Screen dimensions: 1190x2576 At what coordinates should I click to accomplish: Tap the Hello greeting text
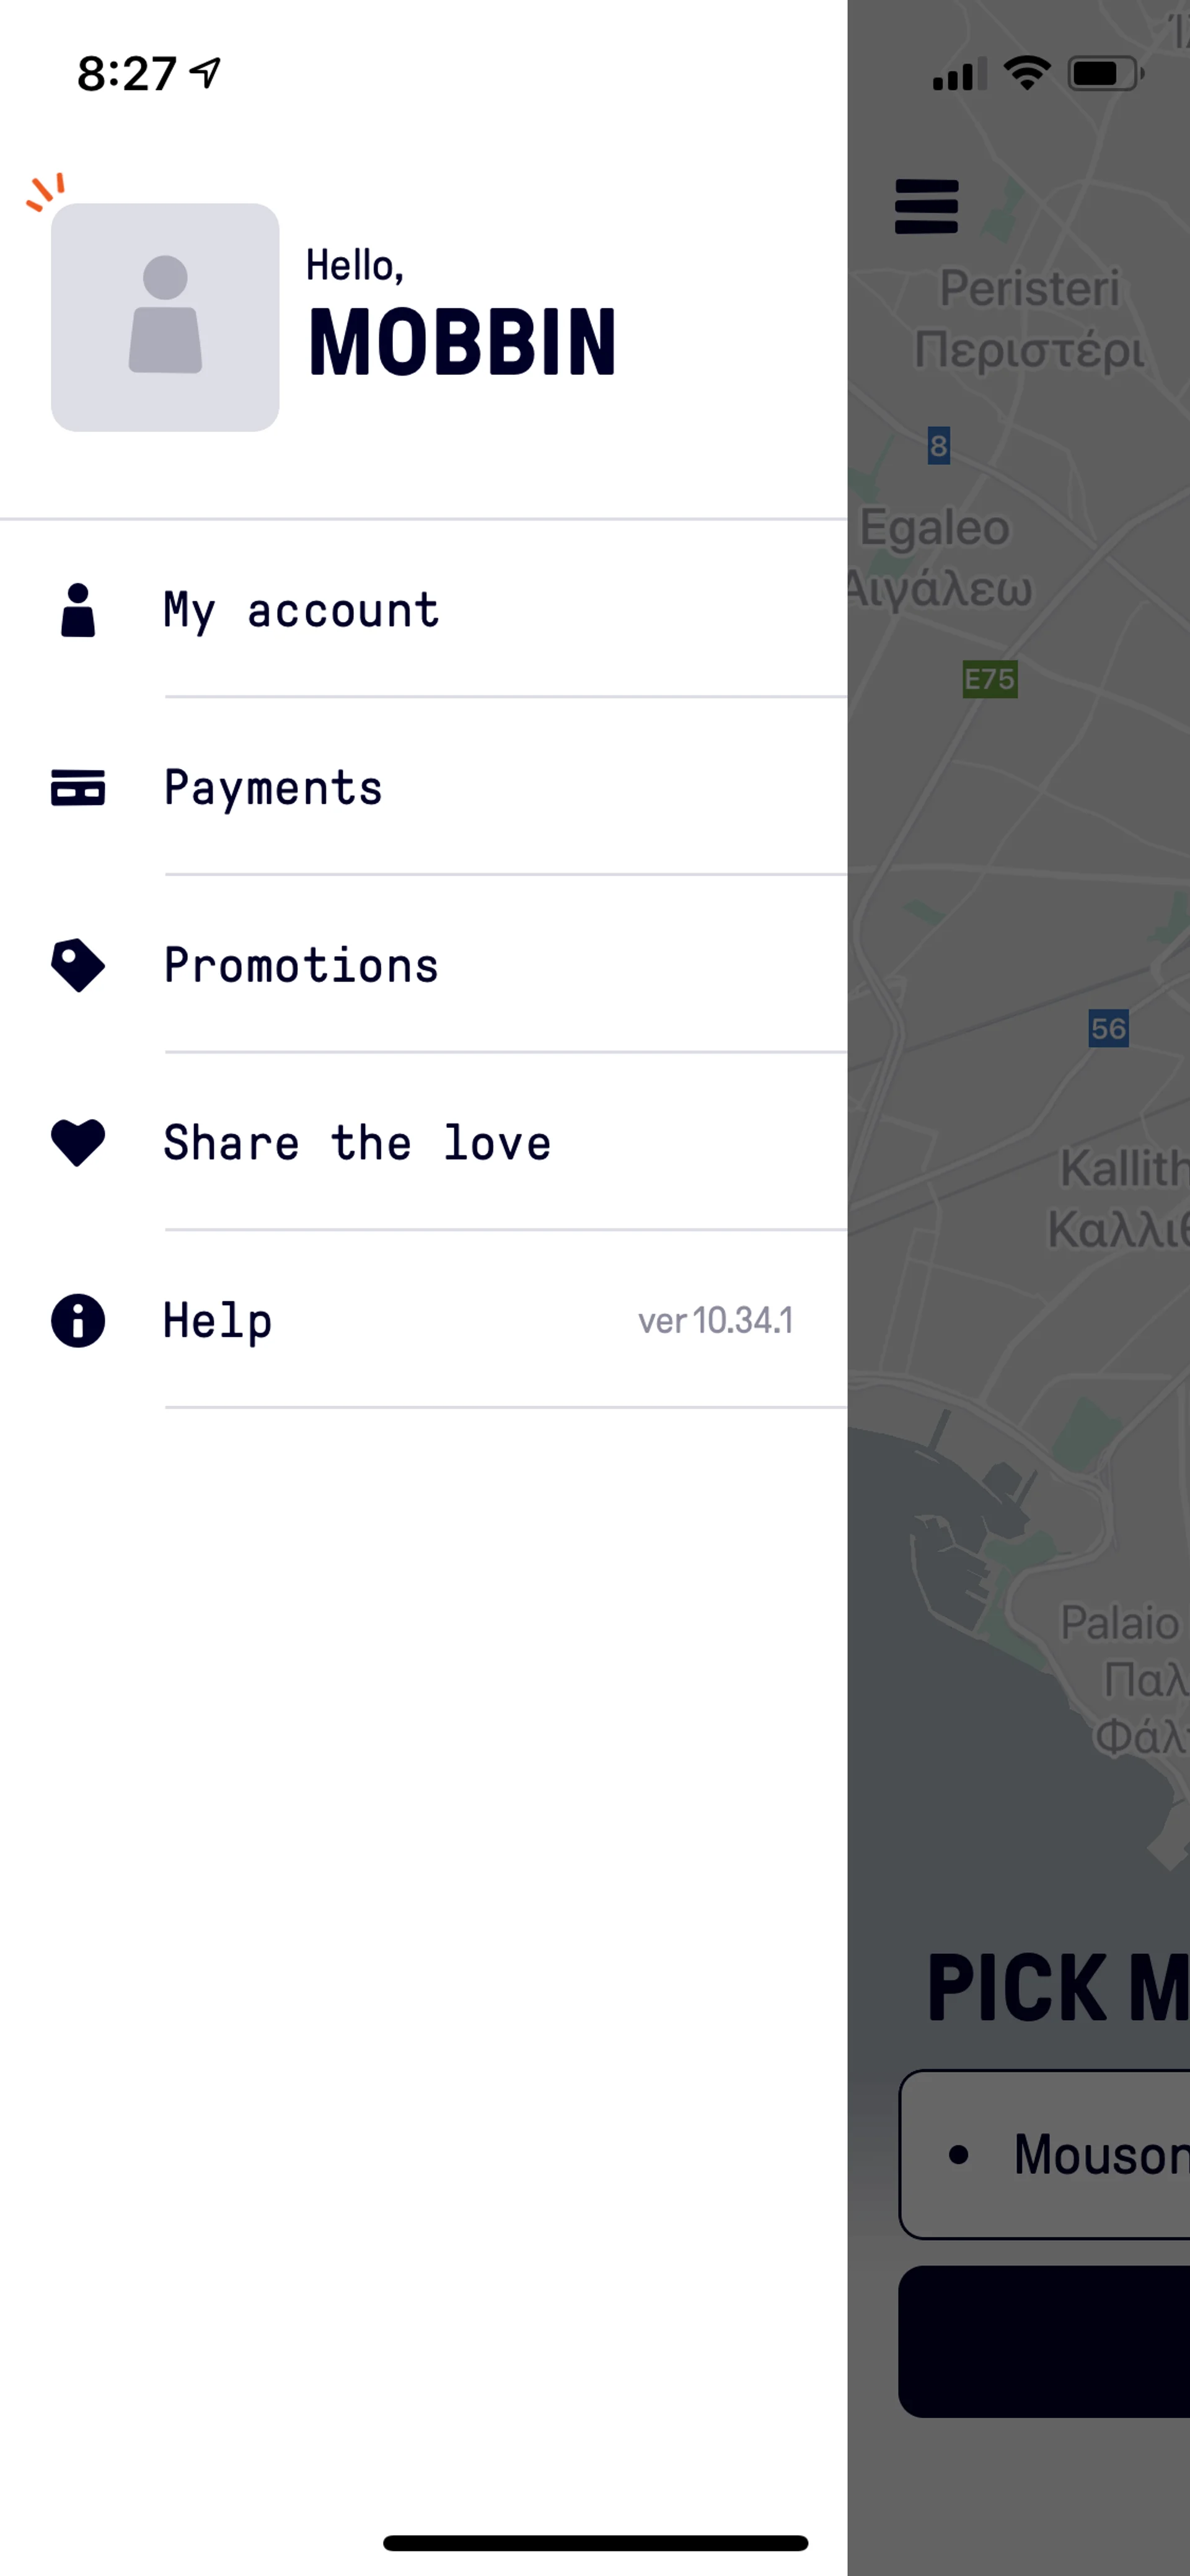click(354, 266)
